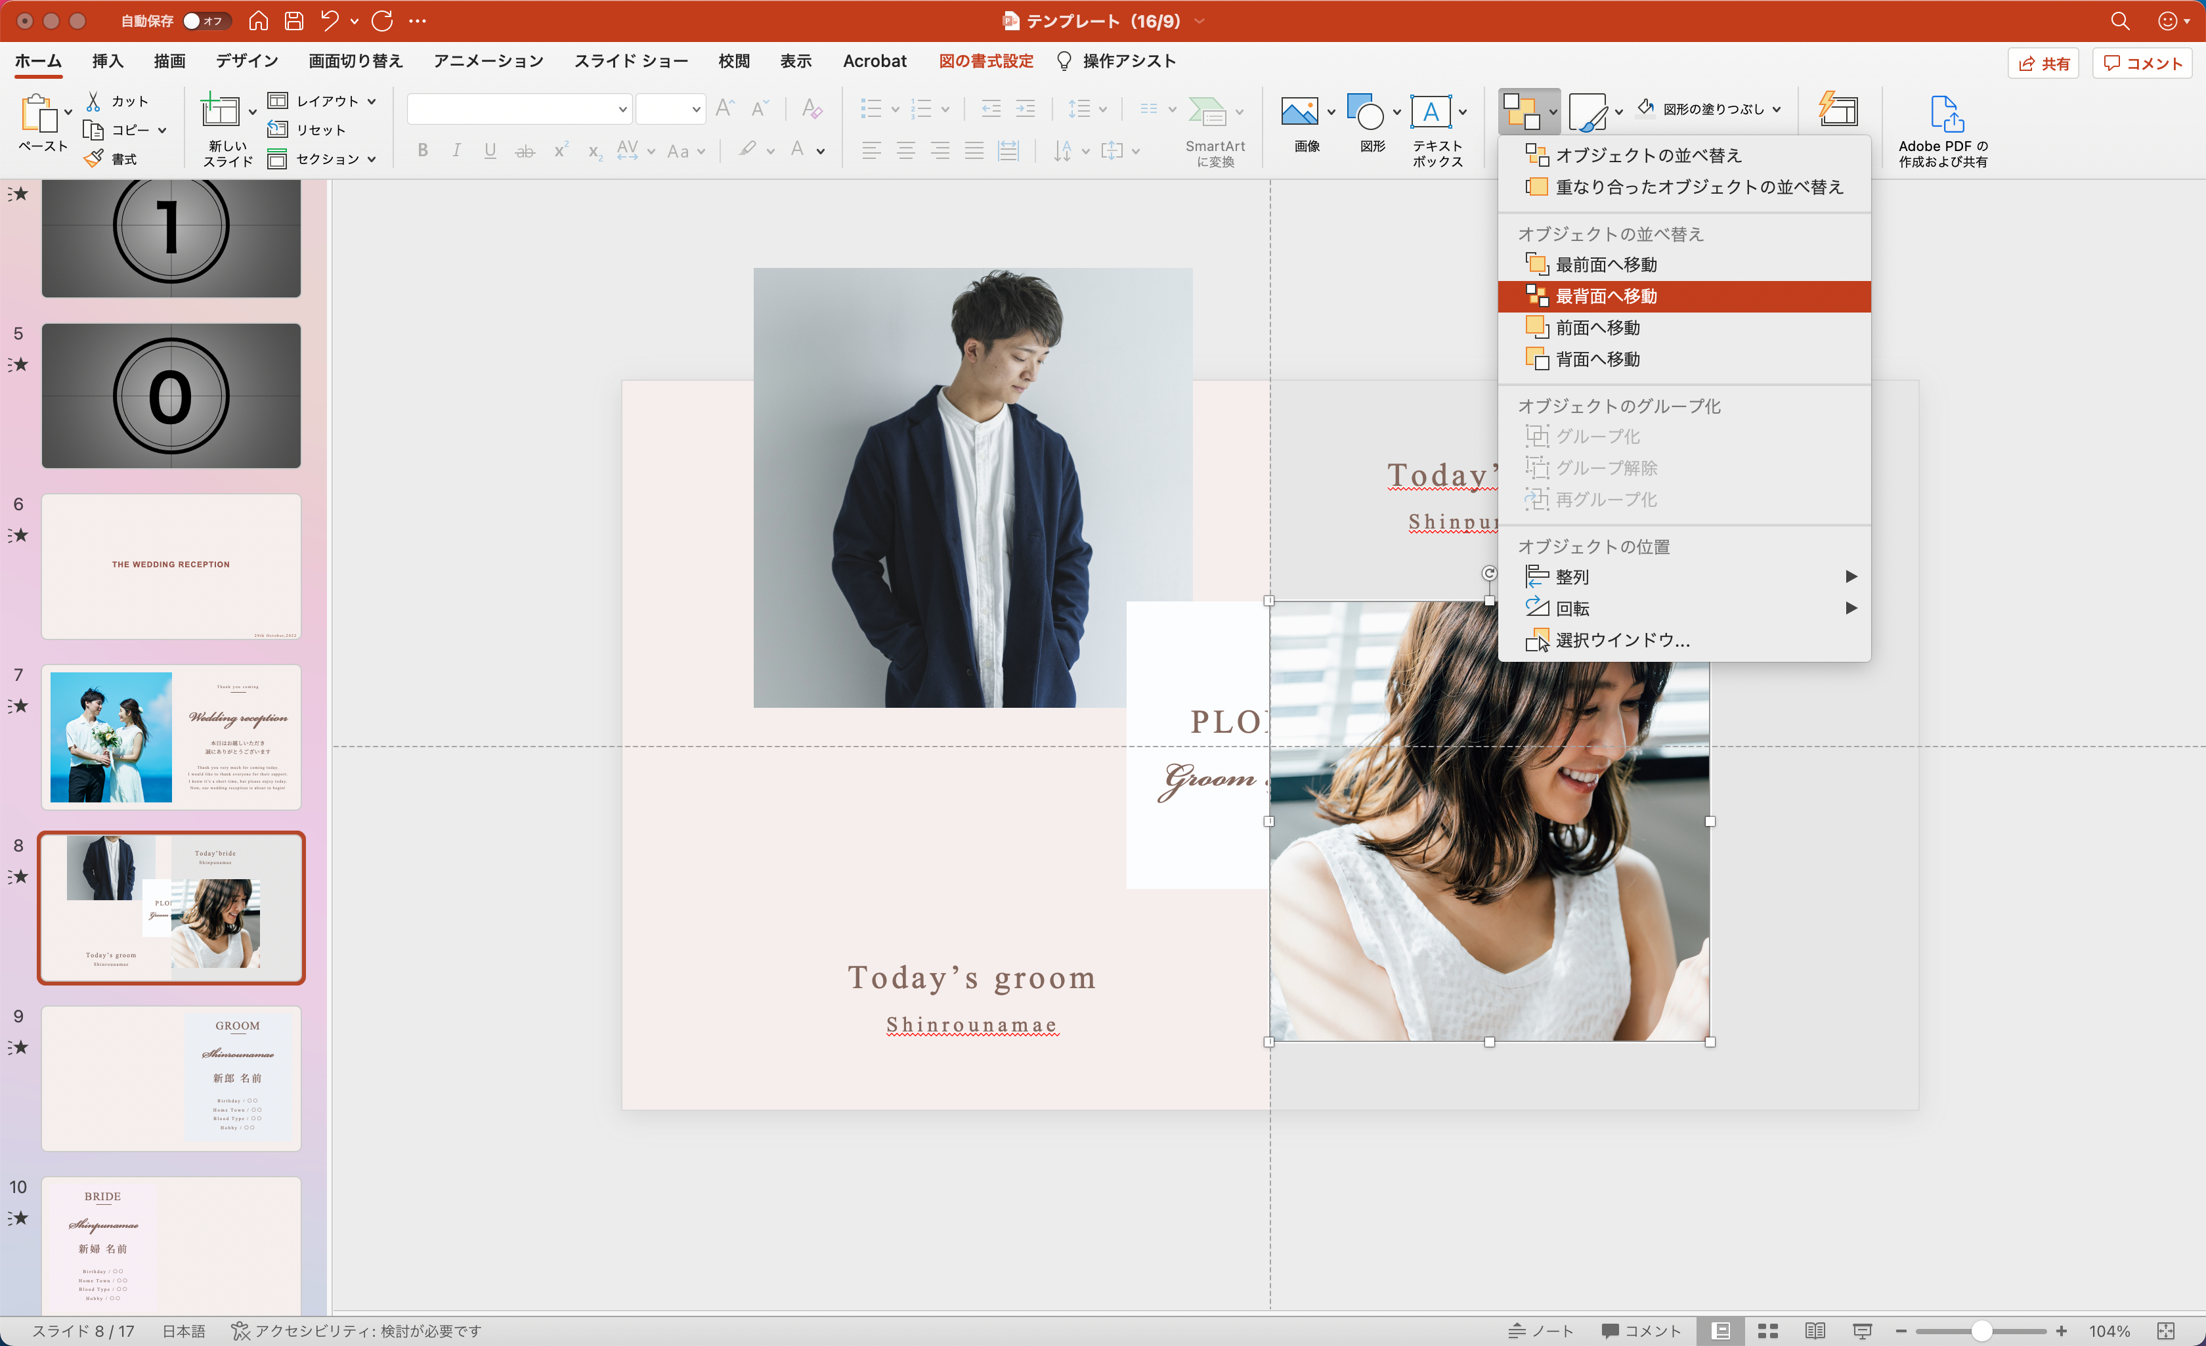Click the コメント button at top right
Viewport: 2206px width, 1346px height.
click(2142, 62)
